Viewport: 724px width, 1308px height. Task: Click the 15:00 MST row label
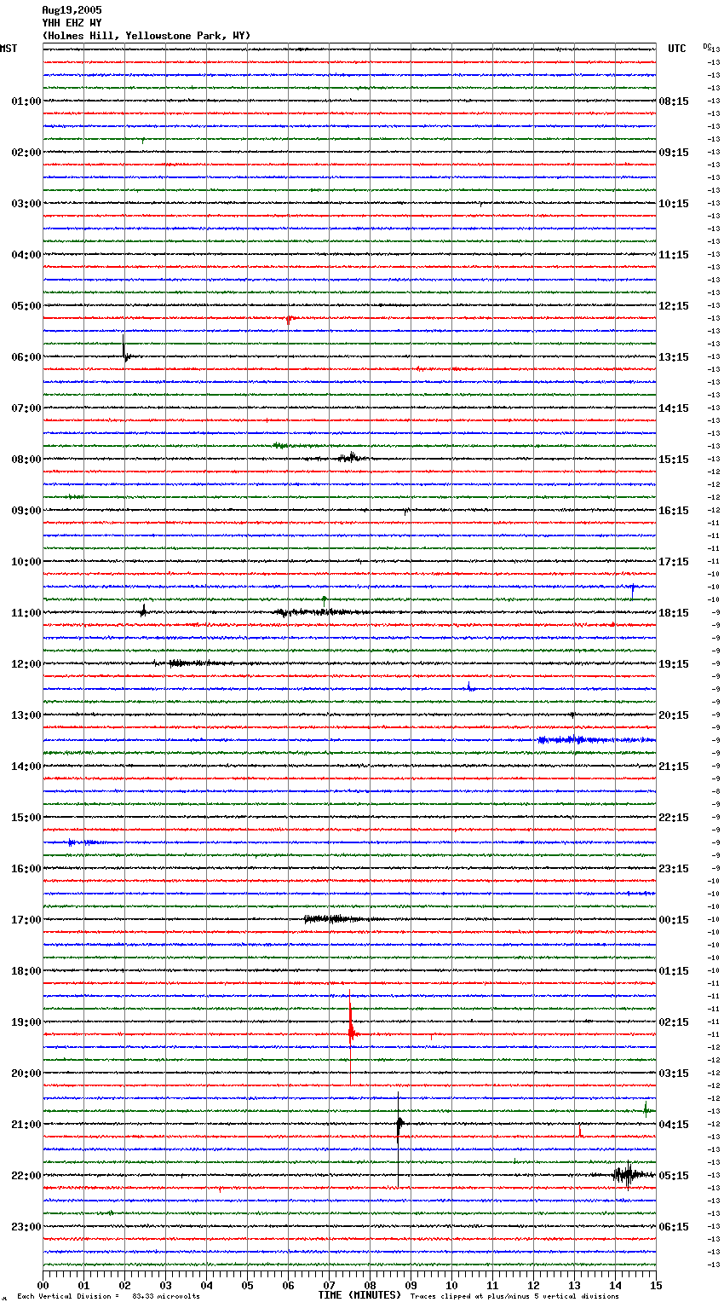tap(26, 818)
